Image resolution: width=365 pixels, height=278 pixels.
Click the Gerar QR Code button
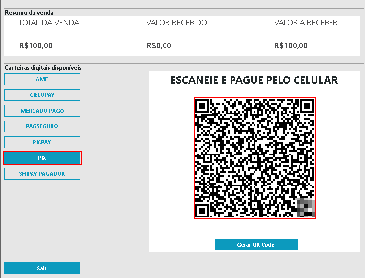click(x=256, y=245)
